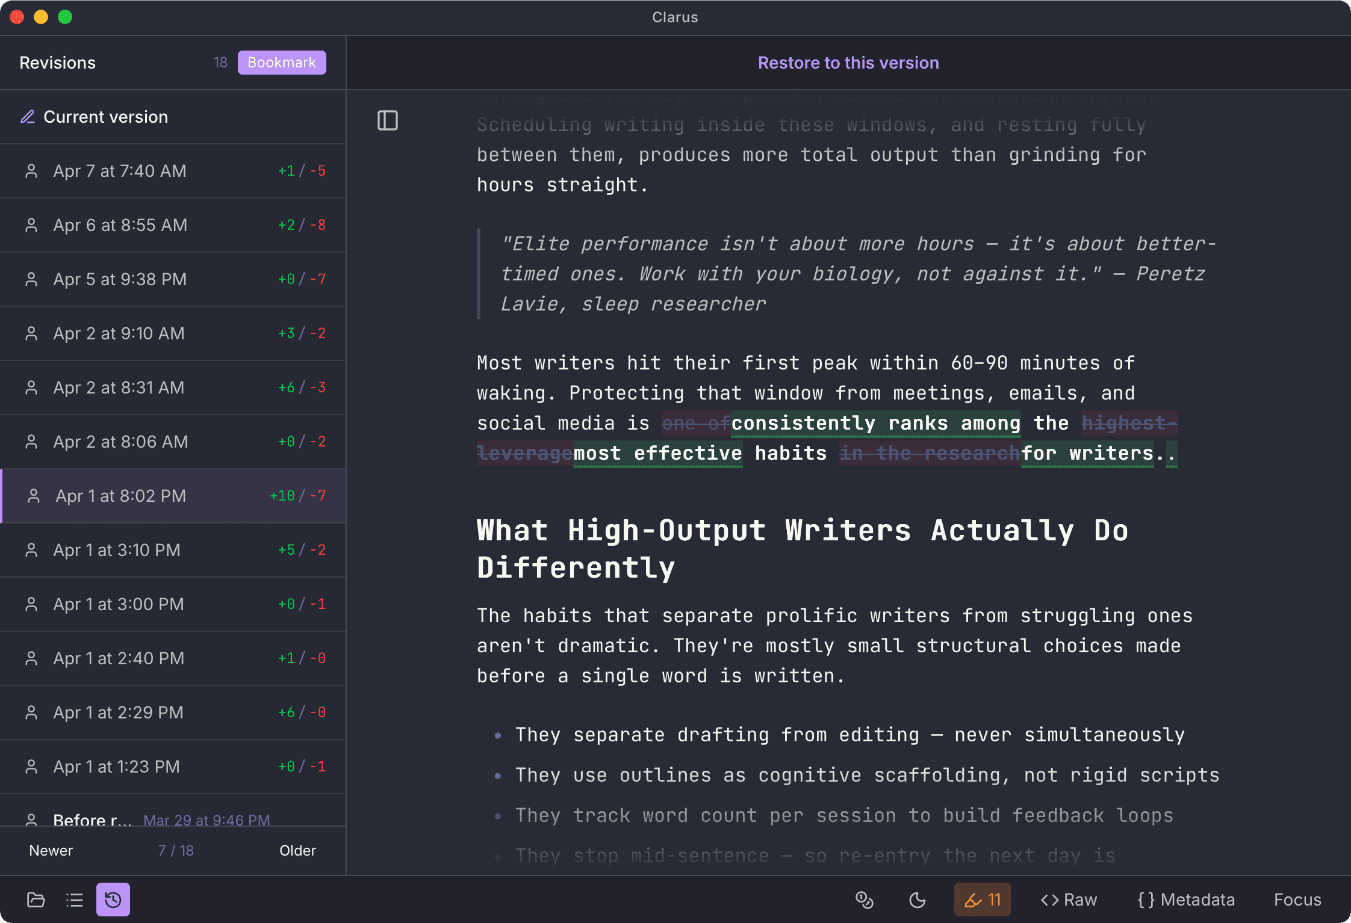This screenshot has height=923, width=1351.
Task: Click the +6 / -3 change count
Action: (x=302, y=387)
